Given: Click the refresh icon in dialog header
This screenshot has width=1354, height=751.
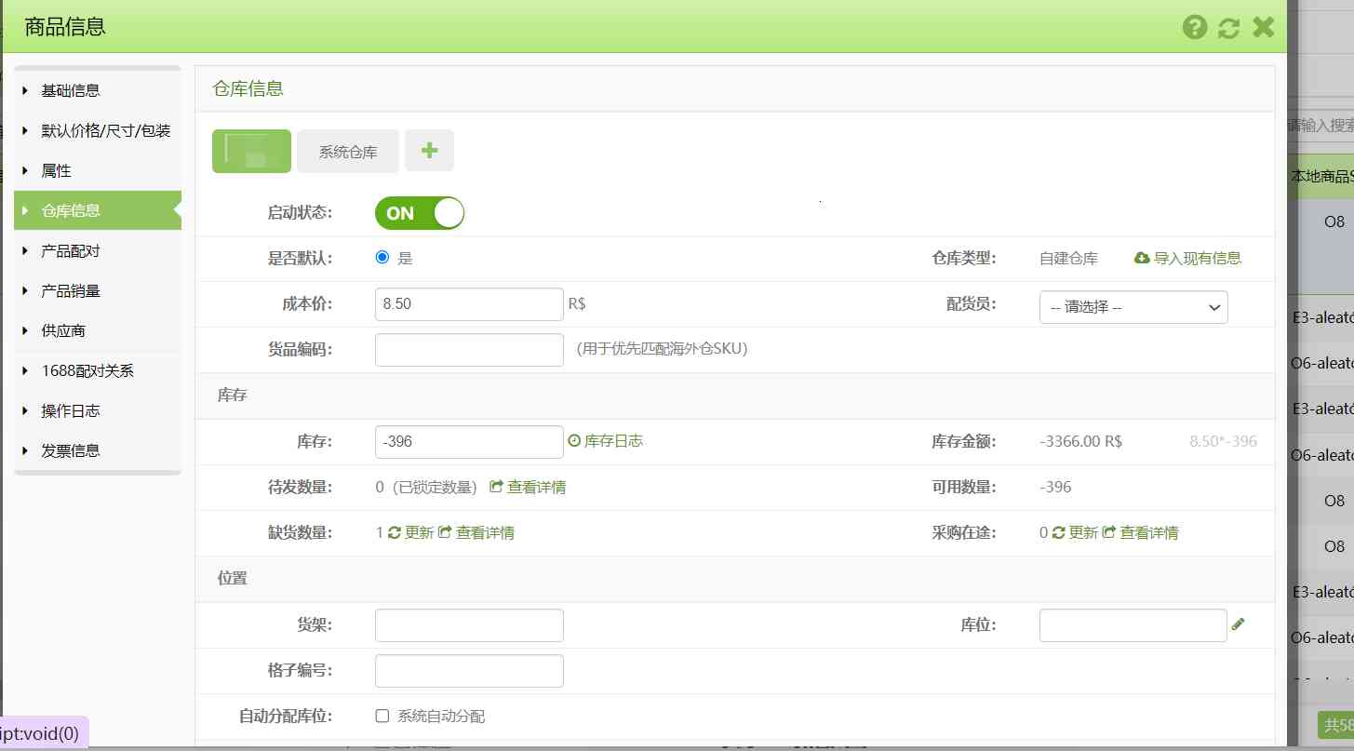Looking at the screenshot, I should (1228, 28).
